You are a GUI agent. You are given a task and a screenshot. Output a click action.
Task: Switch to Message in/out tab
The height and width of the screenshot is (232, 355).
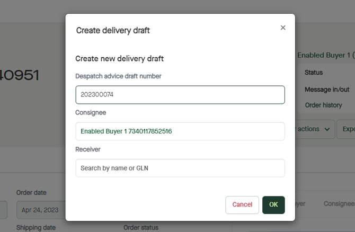[326, 90]
